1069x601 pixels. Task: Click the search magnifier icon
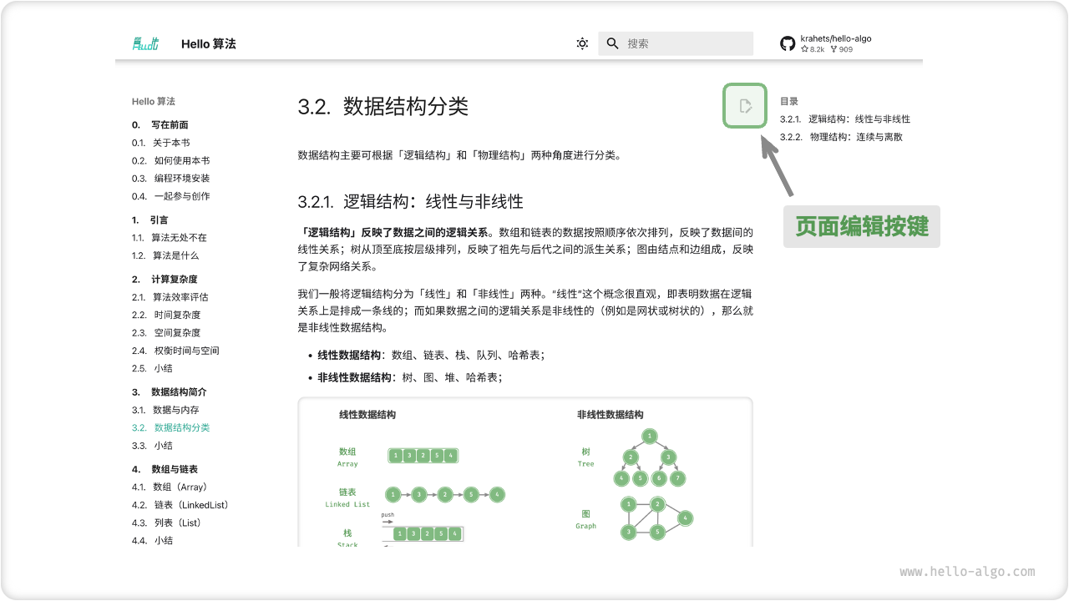click(x=613, y=43)
